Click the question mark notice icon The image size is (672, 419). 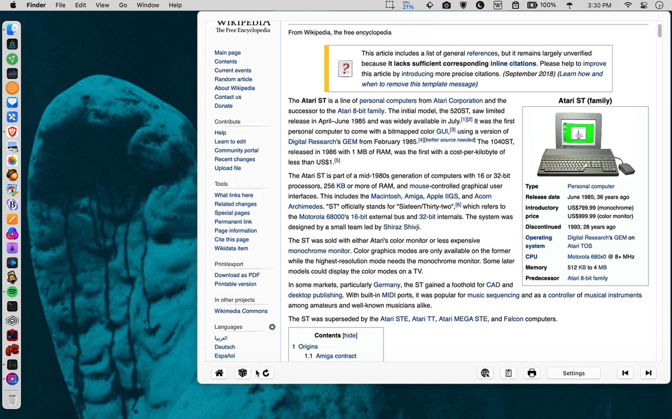click(x=345, y=69)
